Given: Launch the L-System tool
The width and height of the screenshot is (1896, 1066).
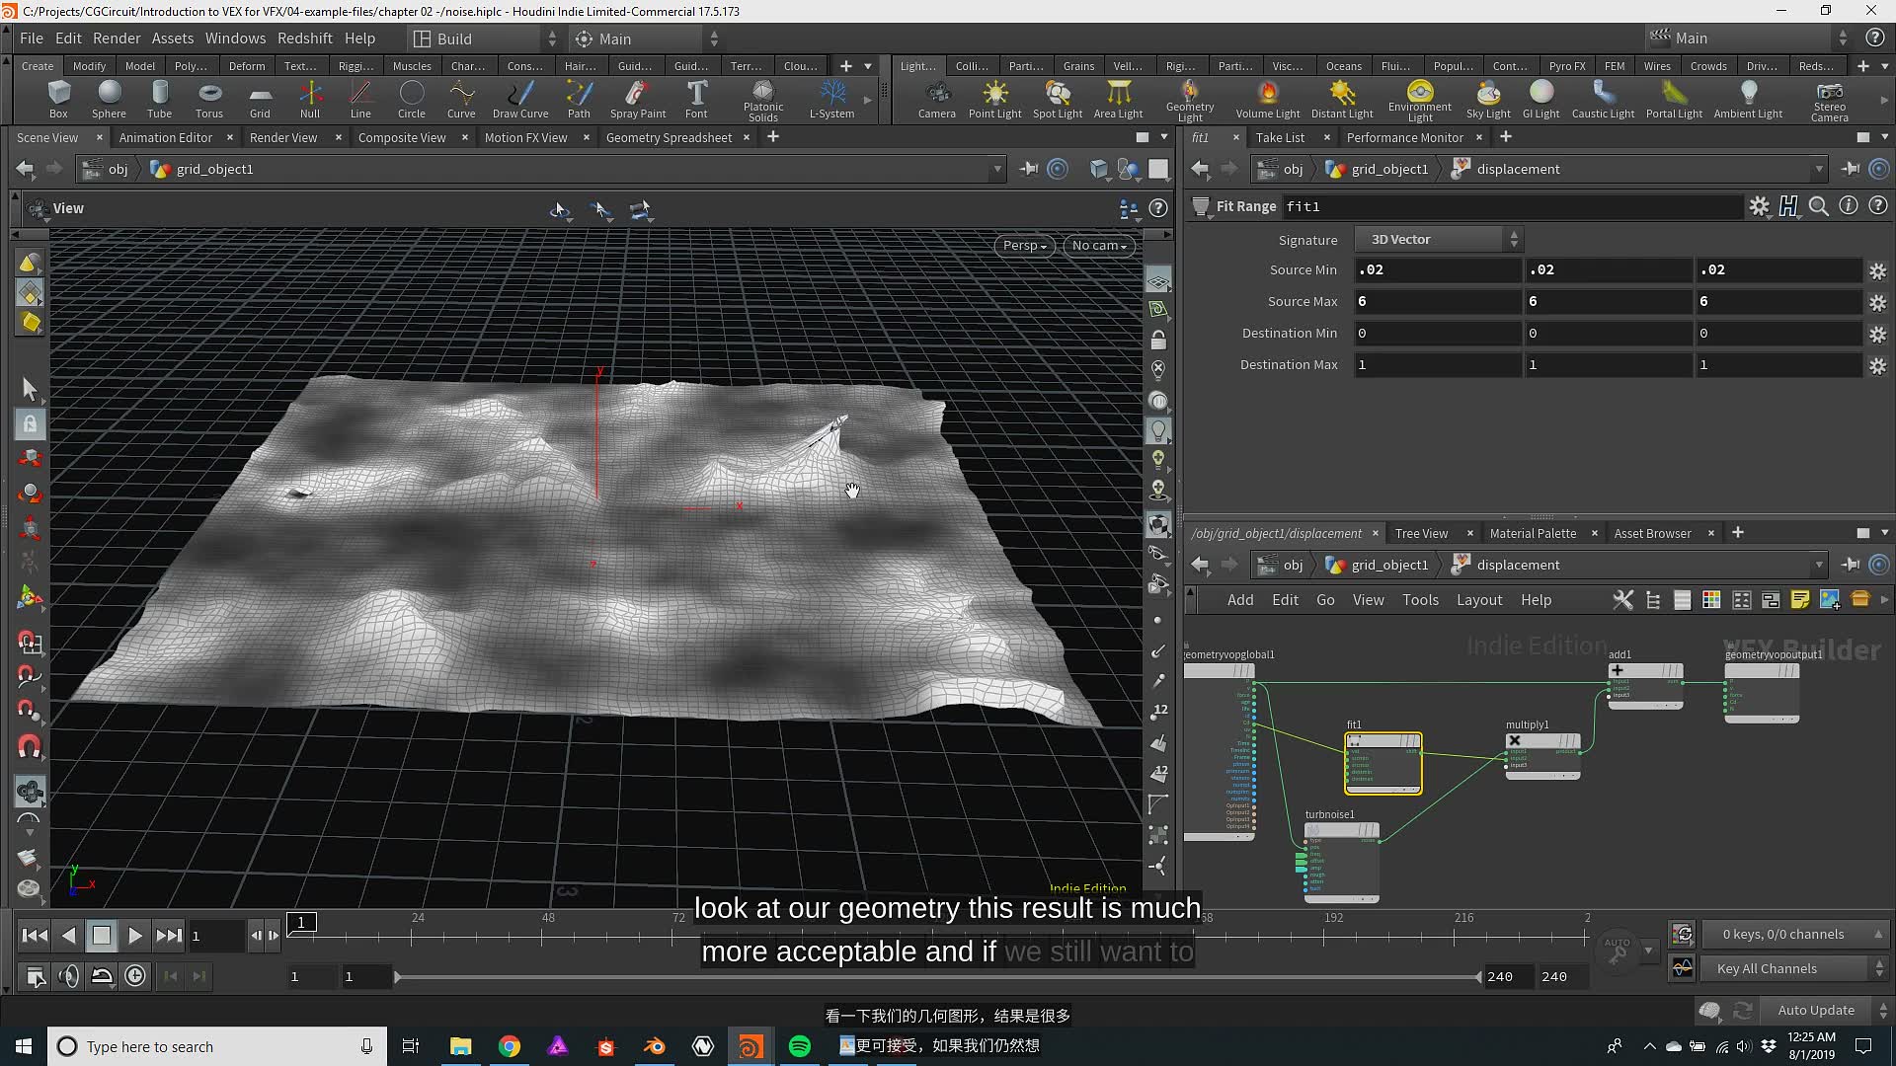Looking at the screenshot, I should 832,100.
